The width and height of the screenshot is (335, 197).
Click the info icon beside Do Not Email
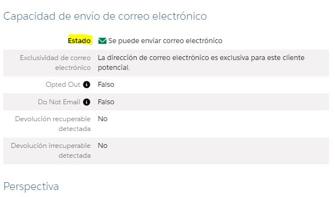(x=87, y=102)
